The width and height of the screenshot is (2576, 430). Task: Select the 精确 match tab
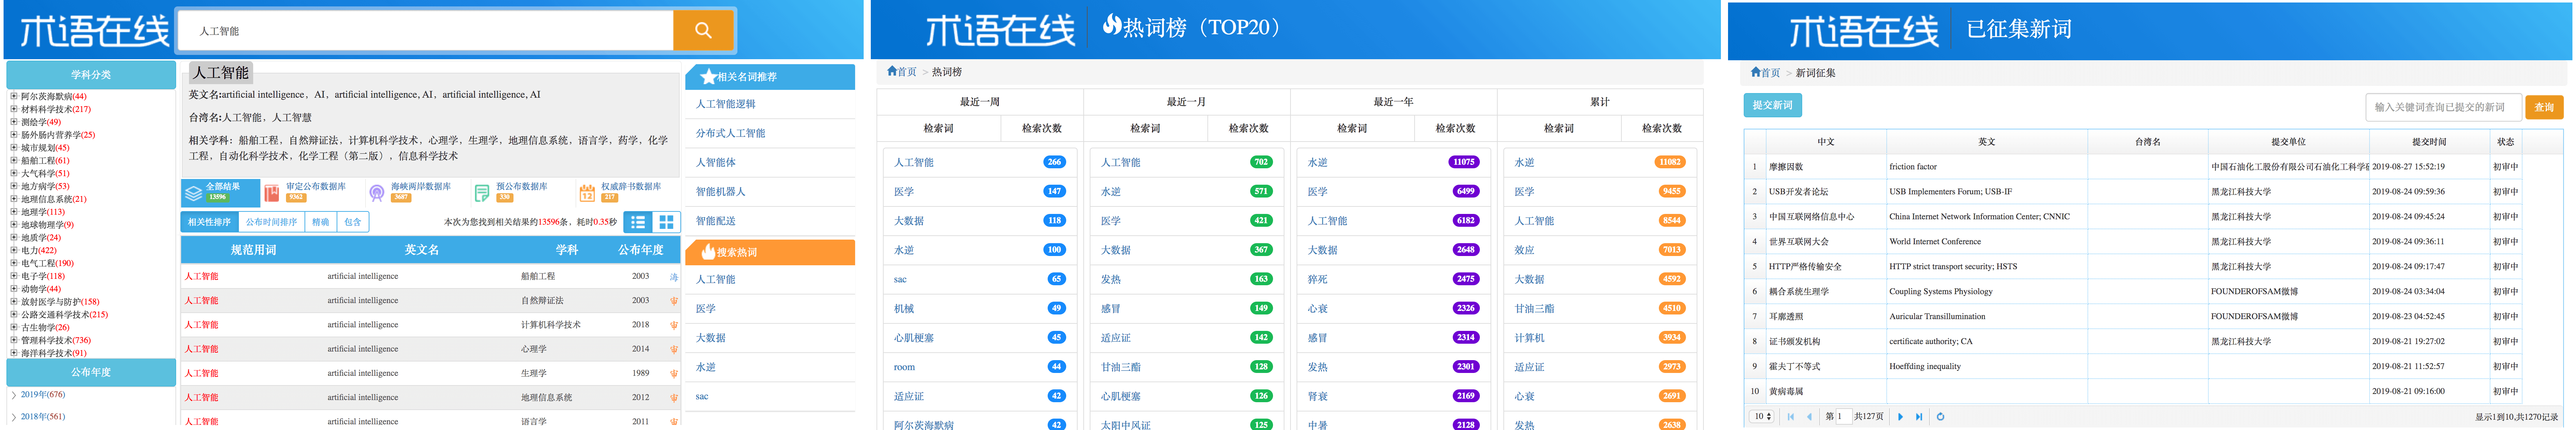[x=321, y=222]
